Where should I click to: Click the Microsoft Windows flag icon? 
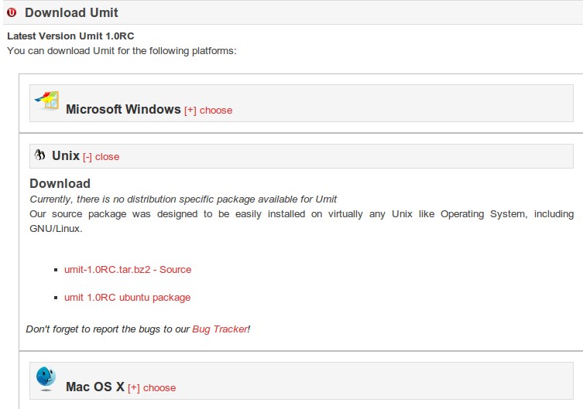[47, 100]
